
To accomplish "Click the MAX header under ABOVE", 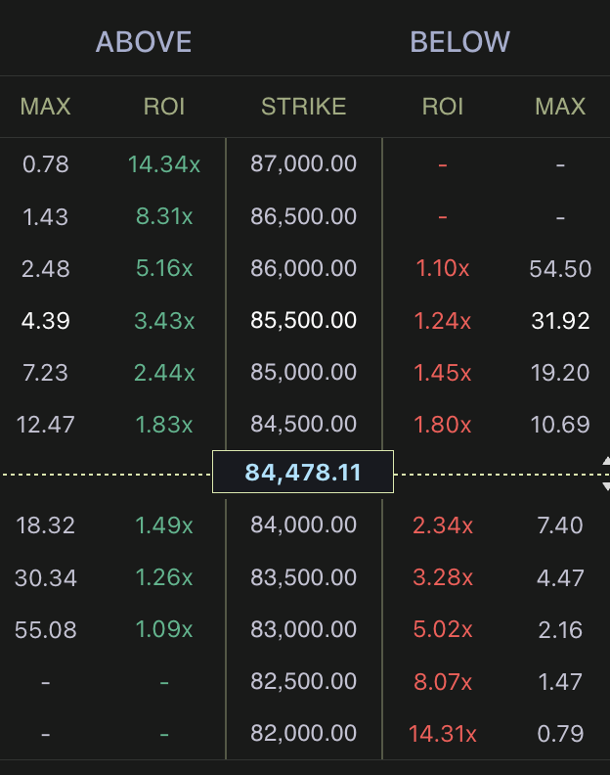I will [45, 107].
